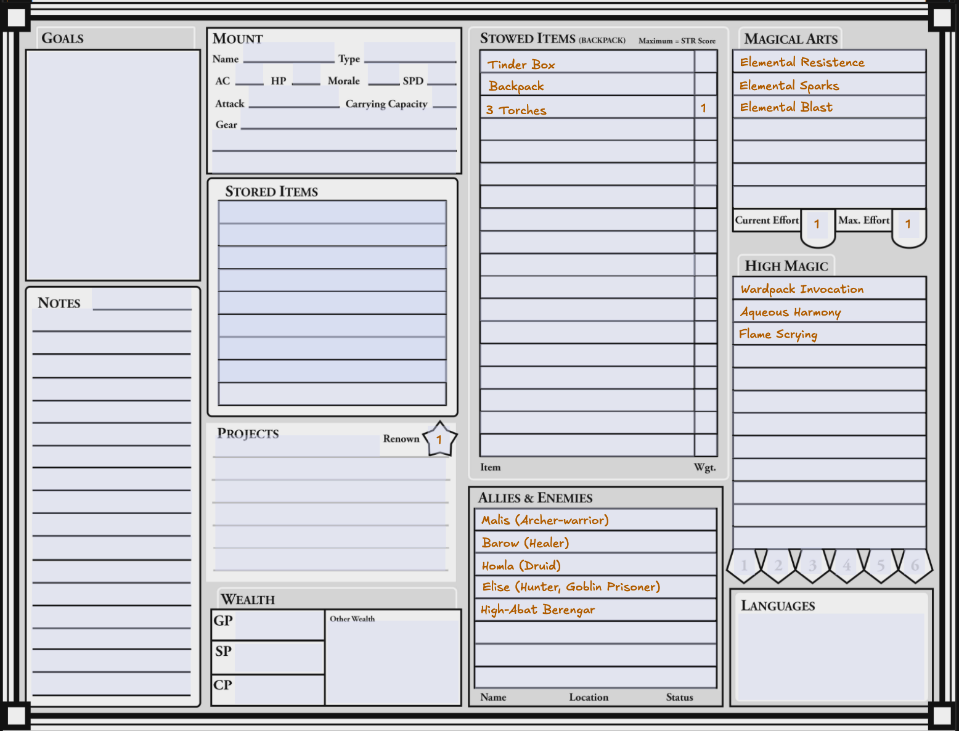Select the High Magic level 3 pentagon
This screenshot has height=731, width=959.
tap(813, 566)
